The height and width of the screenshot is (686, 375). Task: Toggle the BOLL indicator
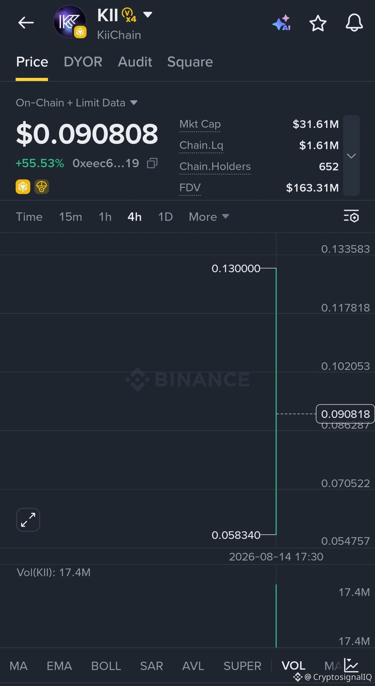pos(106,665)
